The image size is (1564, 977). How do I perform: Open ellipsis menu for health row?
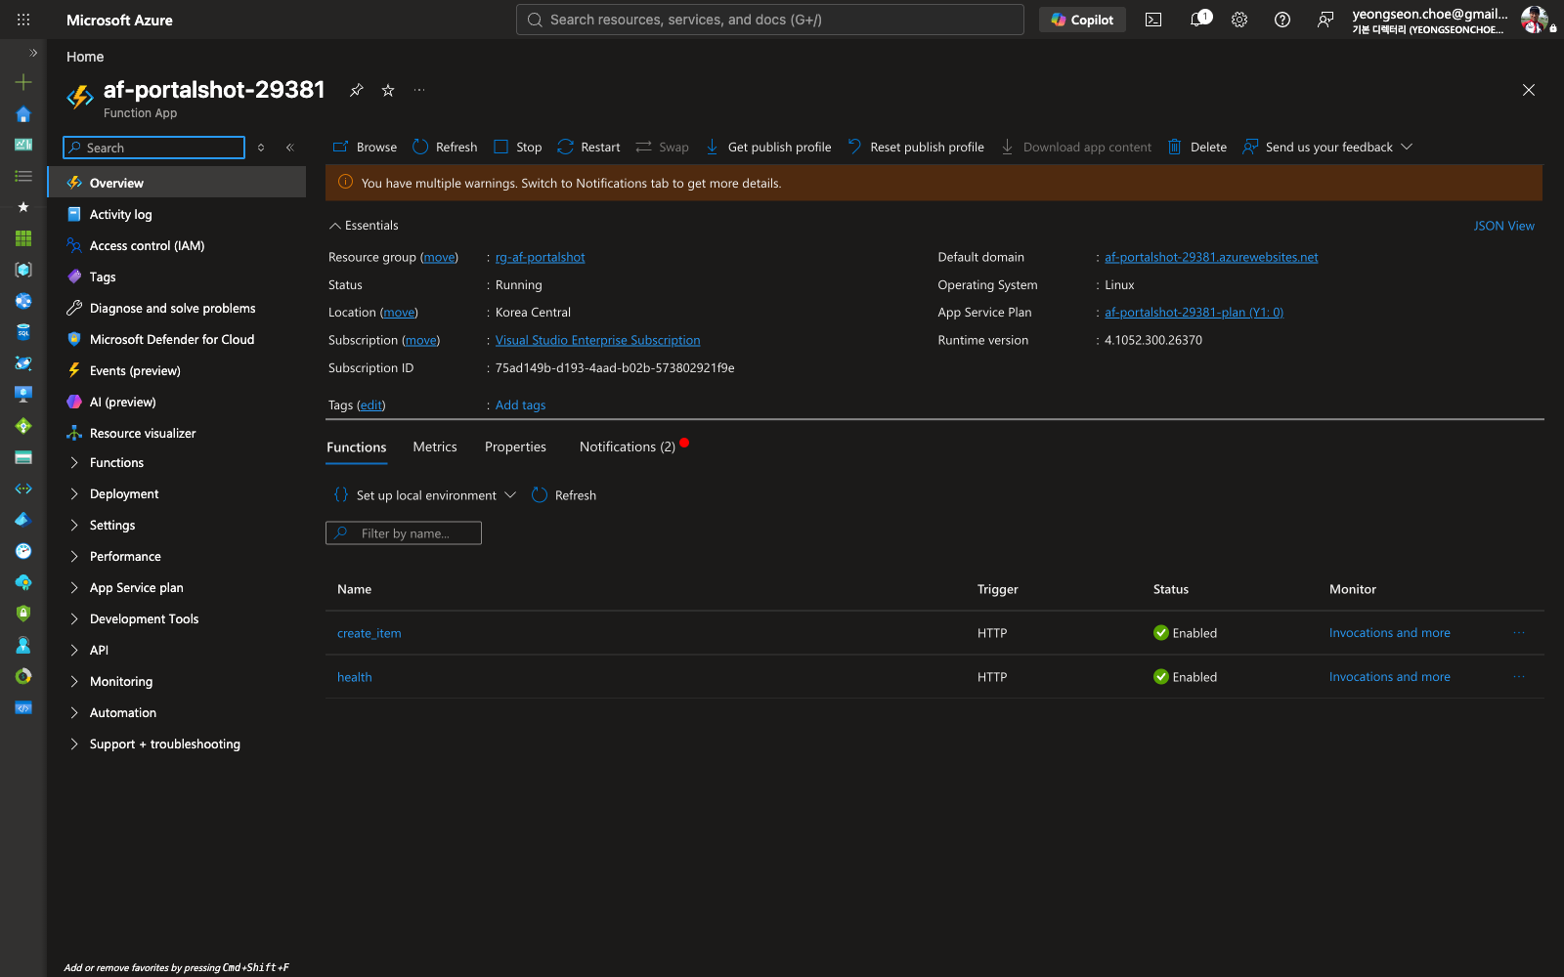pos(1519,677)
